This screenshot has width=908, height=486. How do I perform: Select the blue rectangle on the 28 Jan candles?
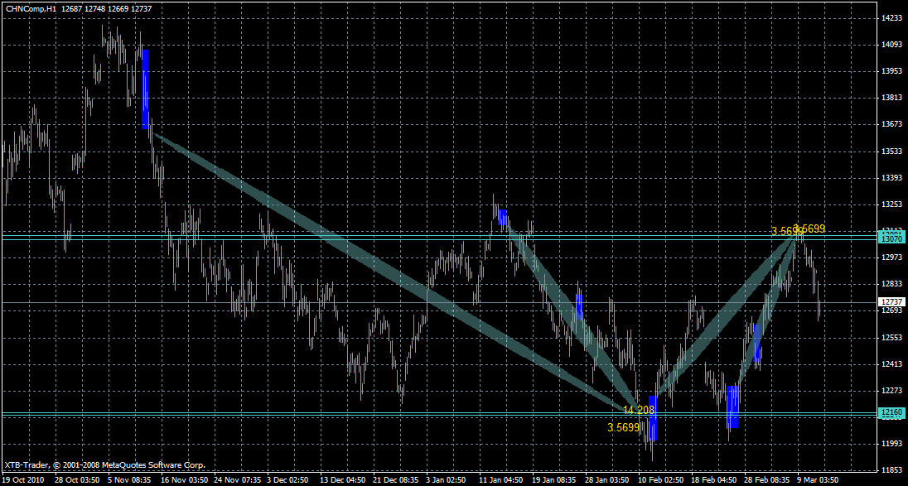click(578, 306)
